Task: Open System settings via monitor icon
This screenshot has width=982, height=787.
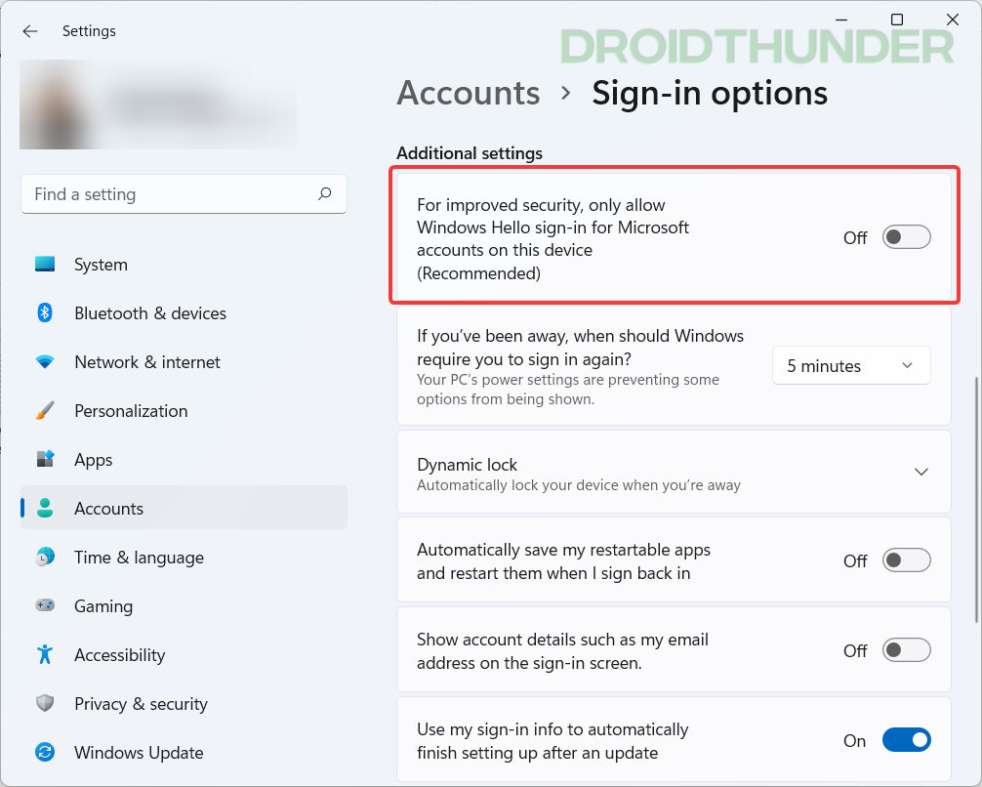Action: tap(45, 264)
